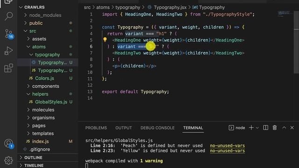Maximize terminal panel with the up chevron
This screenshot has width=299, height=168.
click(284, 127)
